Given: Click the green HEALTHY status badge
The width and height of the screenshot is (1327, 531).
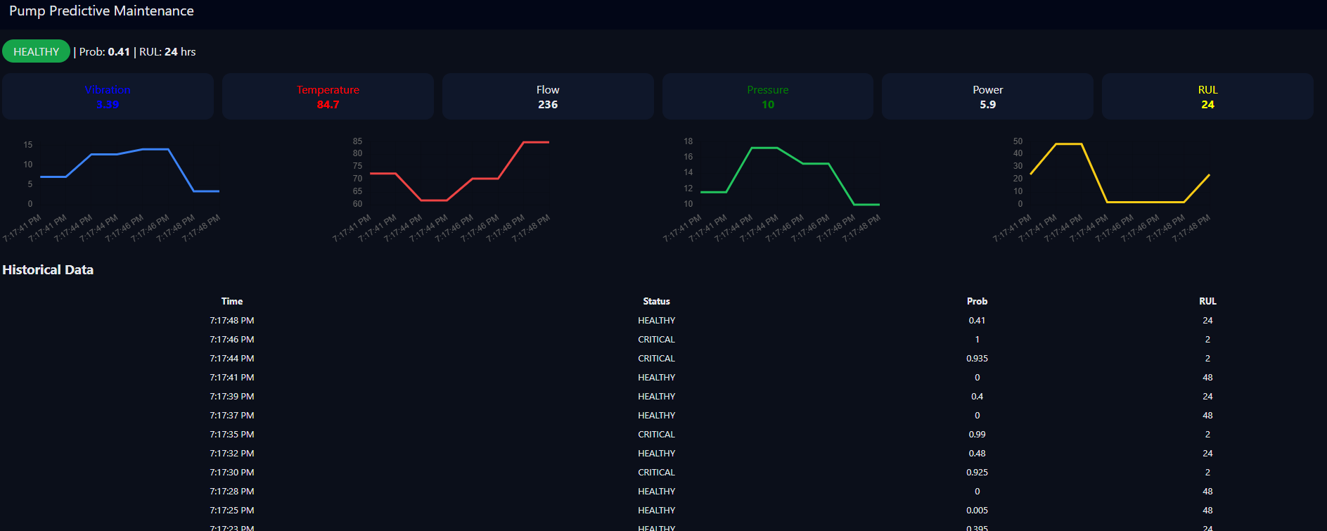Looking at the screenshot, I should [36, 51].
